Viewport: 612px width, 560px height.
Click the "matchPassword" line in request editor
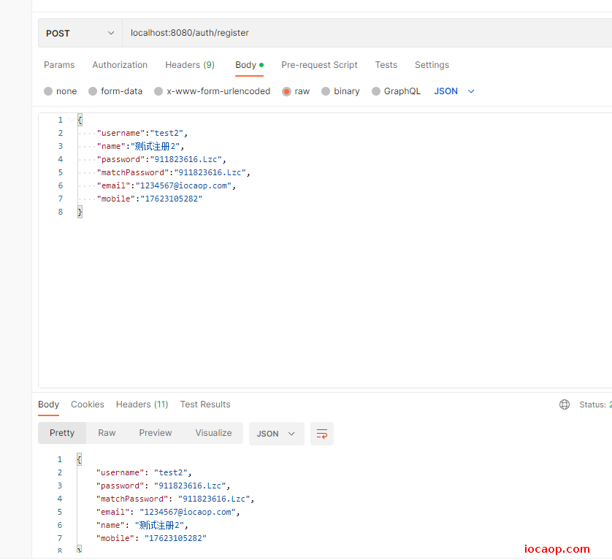point(173,172)
